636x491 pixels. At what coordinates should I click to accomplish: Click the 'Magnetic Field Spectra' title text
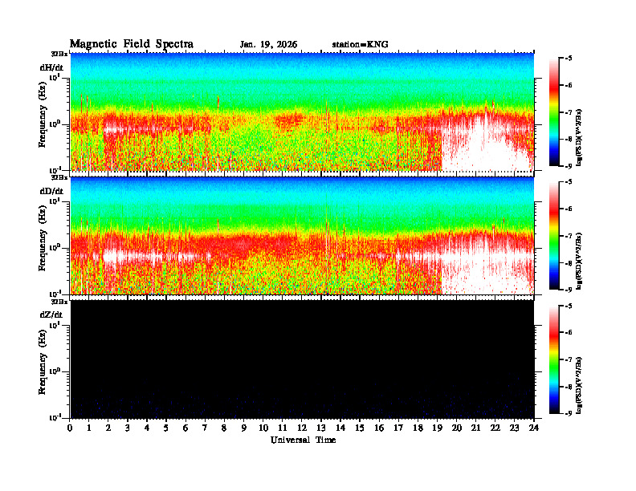click(132, 44)
